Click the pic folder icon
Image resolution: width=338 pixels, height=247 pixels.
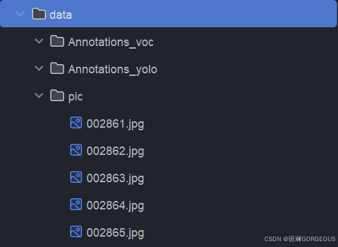pos(57,95)
